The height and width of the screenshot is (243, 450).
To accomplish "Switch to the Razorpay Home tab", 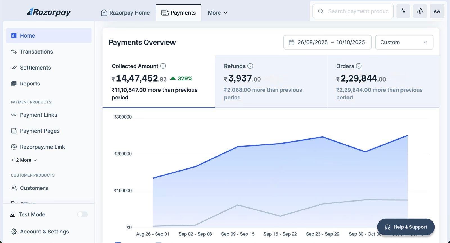I will [x=125, y=13].
